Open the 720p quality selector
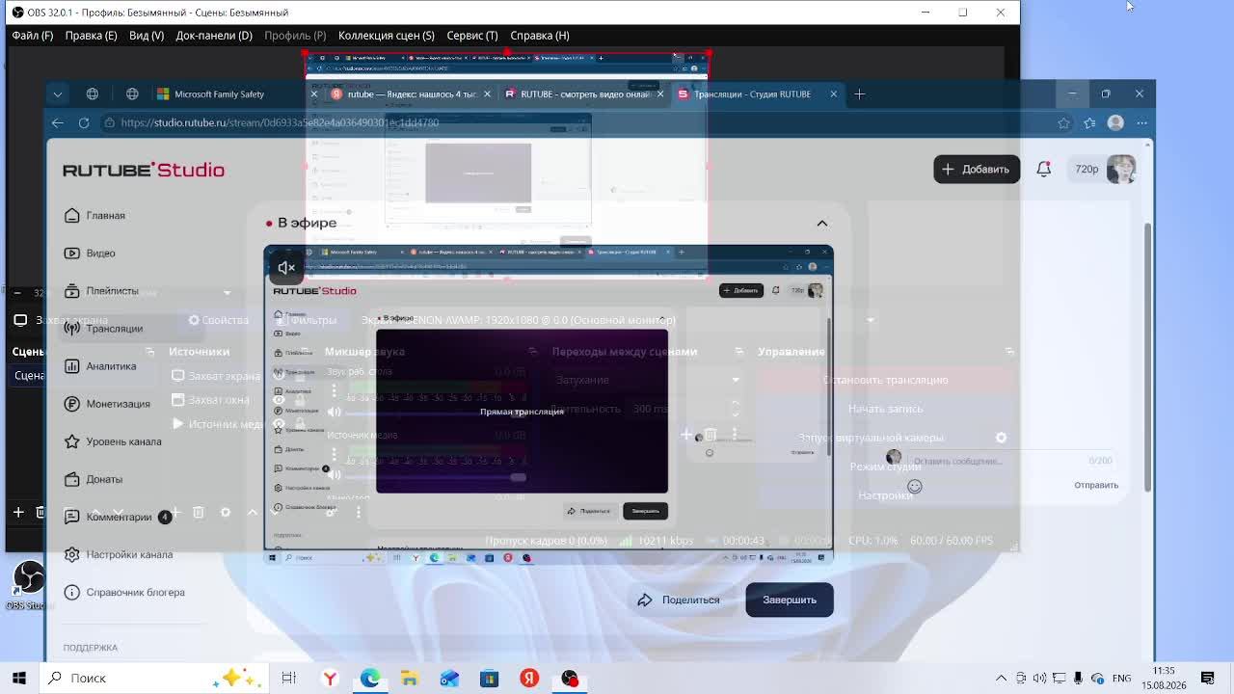This screenshot has width=1234, height=694. click(1086, 170)
